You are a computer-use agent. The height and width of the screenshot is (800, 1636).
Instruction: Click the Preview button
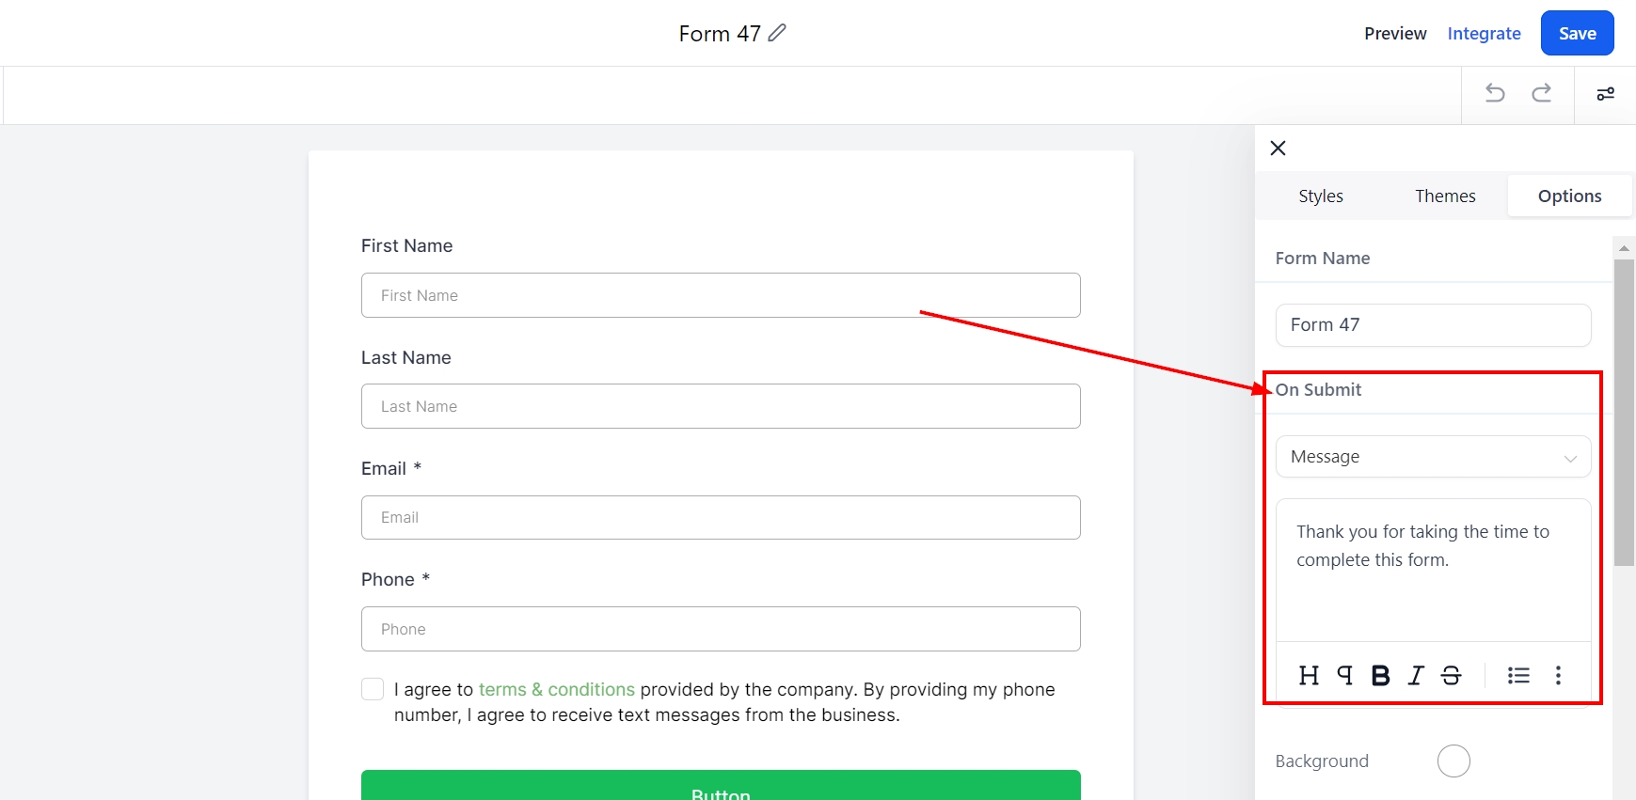pos(1395,34)
